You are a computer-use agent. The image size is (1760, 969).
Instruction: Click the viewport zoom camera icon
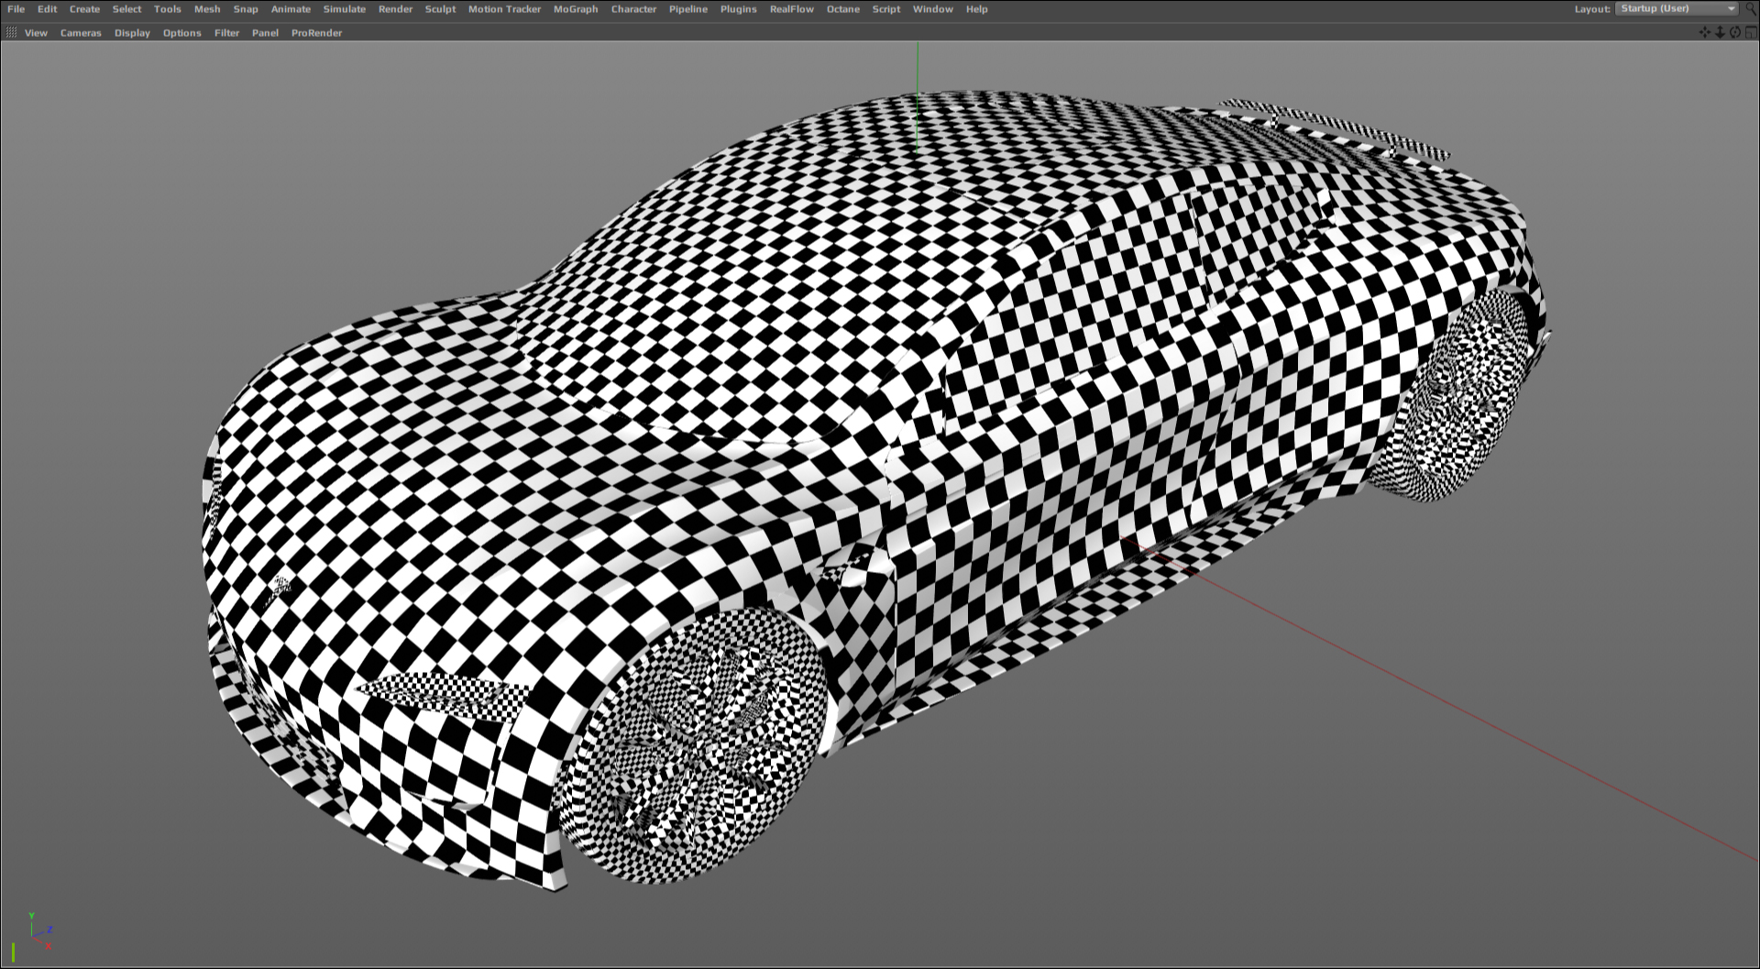(x=1720, y=32)
